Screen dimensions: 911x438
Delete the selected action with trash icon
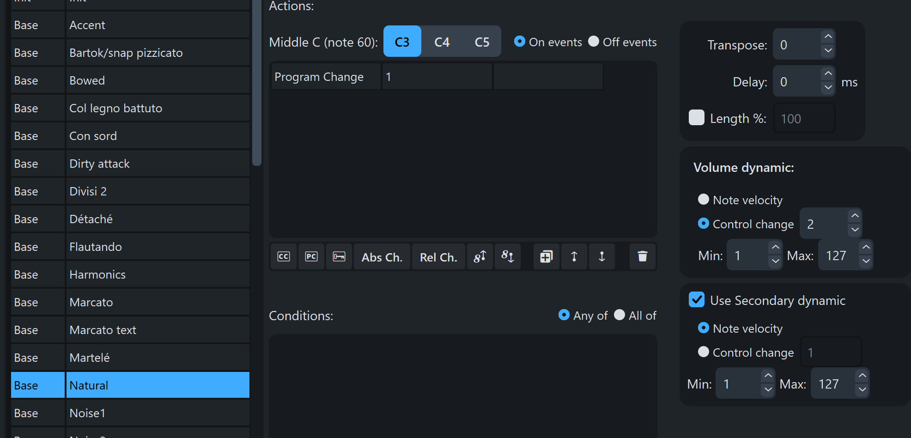pyautogui.click(x=642, y=256)
